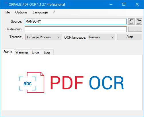Click the 'Destination:' label text
Image resolution: width=144 pixels, height=117 pixels.
[14, 29]
